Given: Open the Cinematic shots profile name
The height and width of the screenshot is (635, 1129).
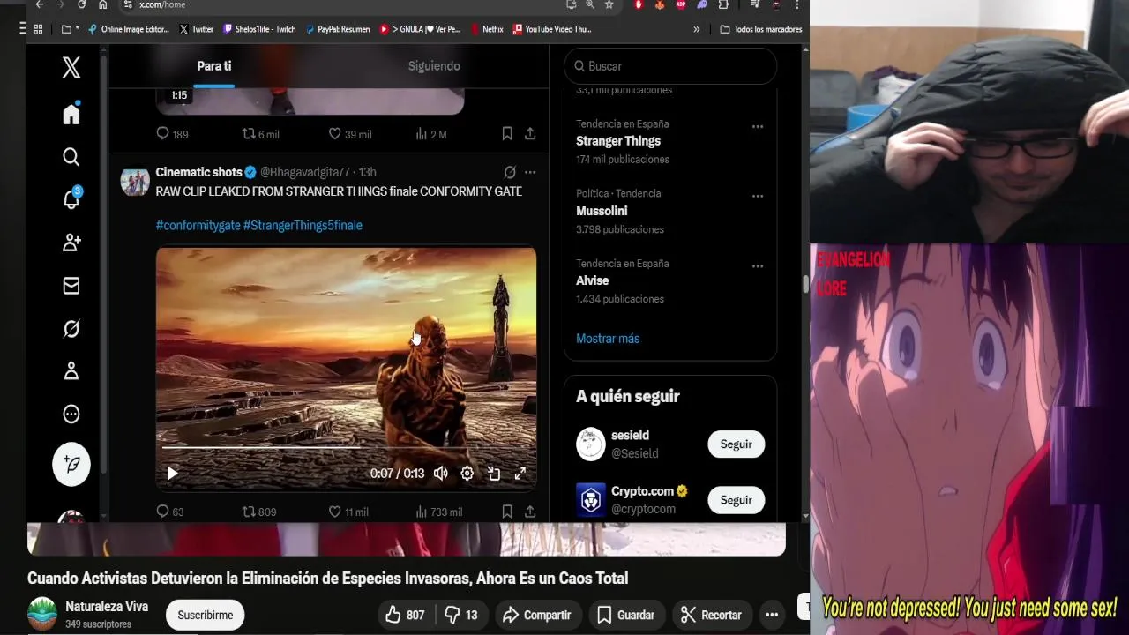Looking at the screenshot, I should point(198,172).
